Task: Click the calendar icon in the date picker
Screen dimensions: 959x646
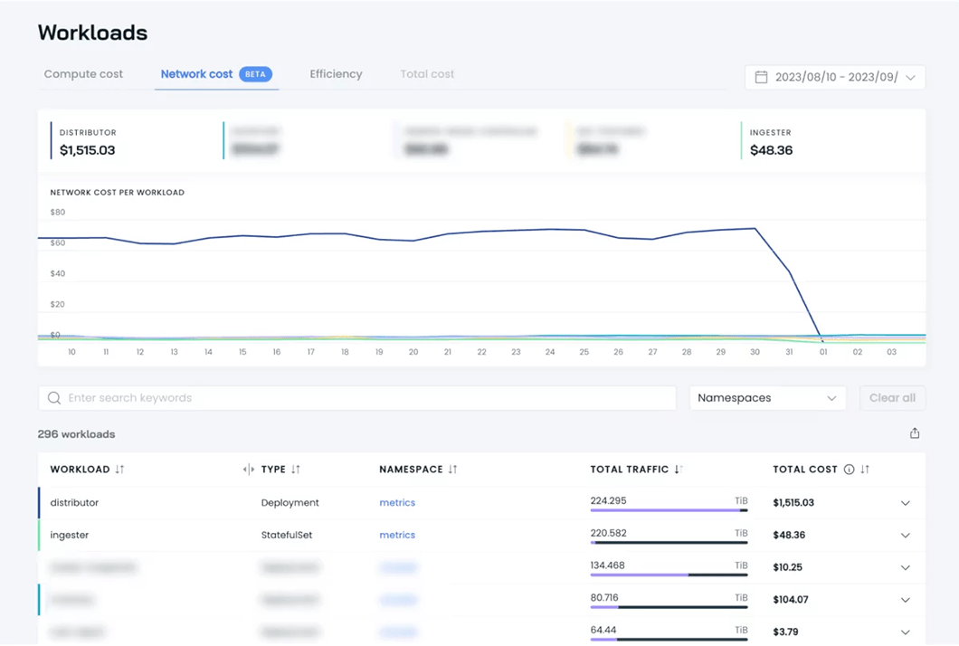Action: [x=761, y=77]
